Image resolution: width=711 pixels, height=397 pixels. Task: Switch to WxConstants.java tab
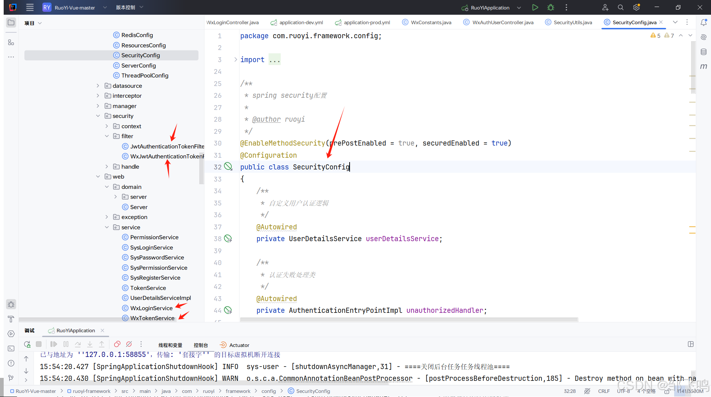coord(427,22)
